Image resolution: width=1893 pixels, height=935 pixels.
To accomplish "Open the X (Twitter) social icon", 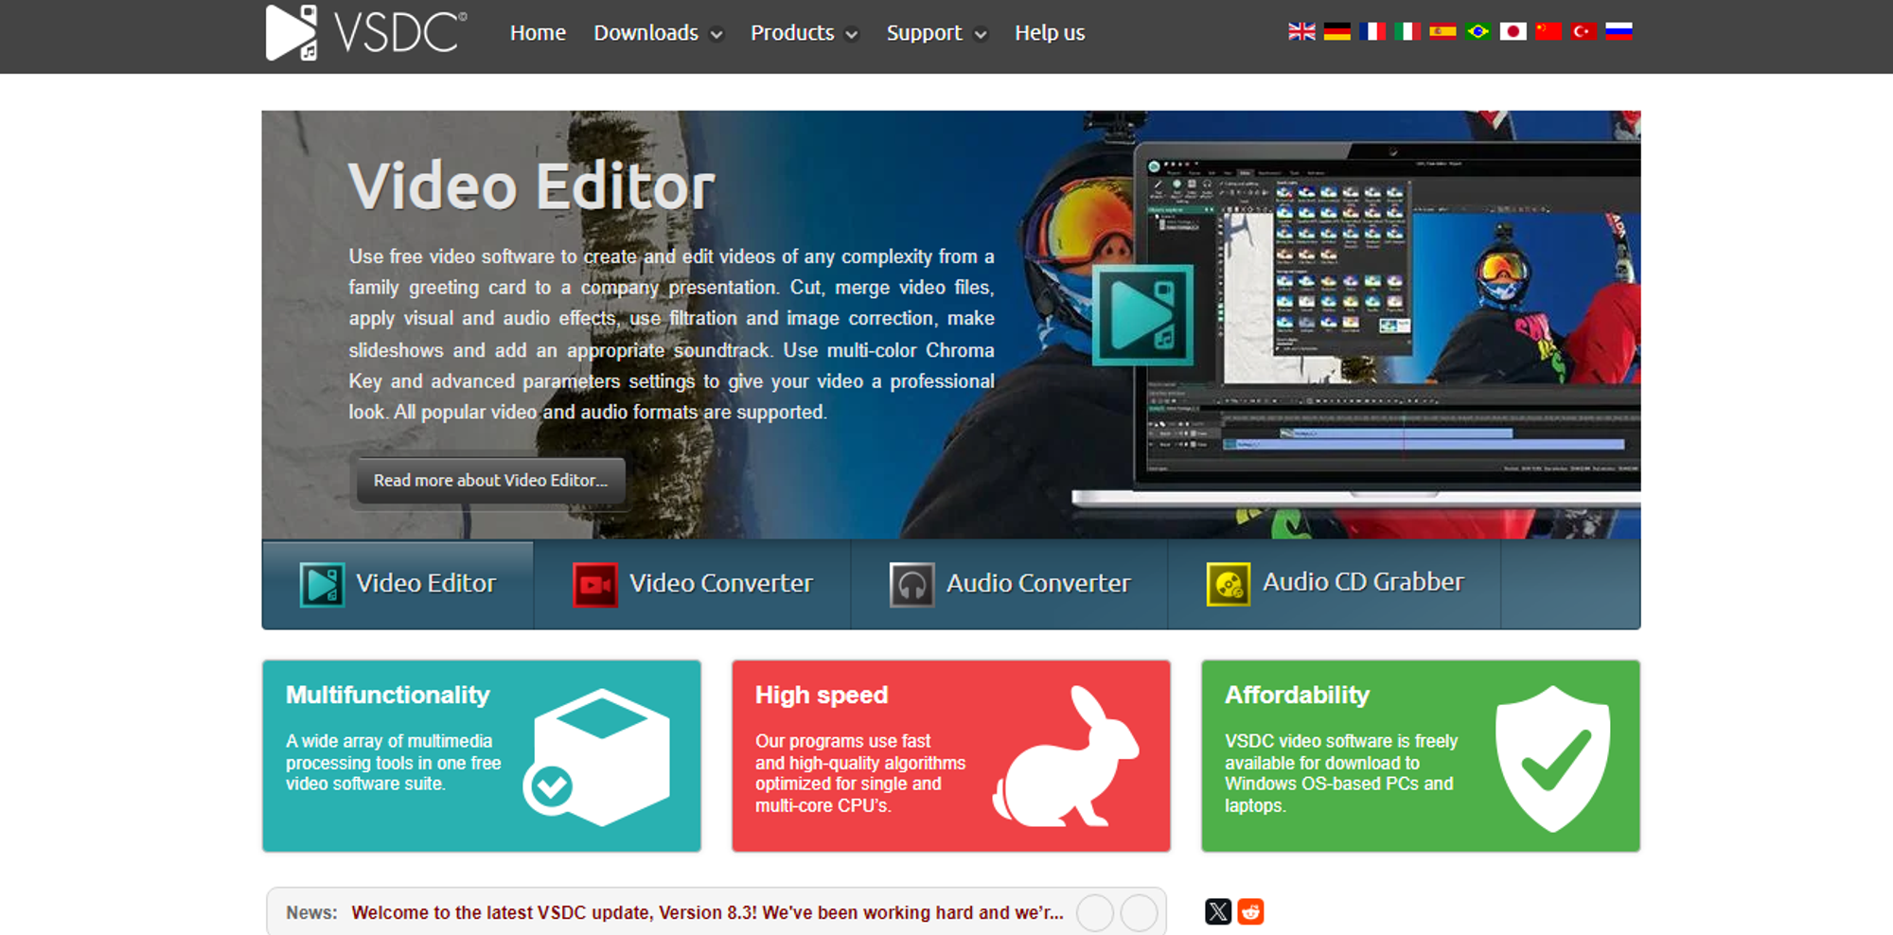I will (x=1218, y=911).
